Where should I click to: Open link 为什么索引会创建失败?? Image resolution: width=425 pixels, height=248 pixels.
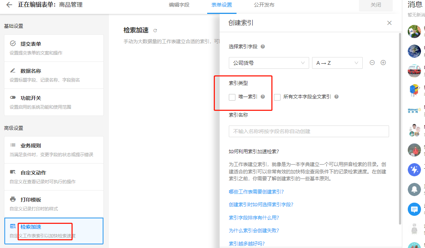(x=254, y=230)
